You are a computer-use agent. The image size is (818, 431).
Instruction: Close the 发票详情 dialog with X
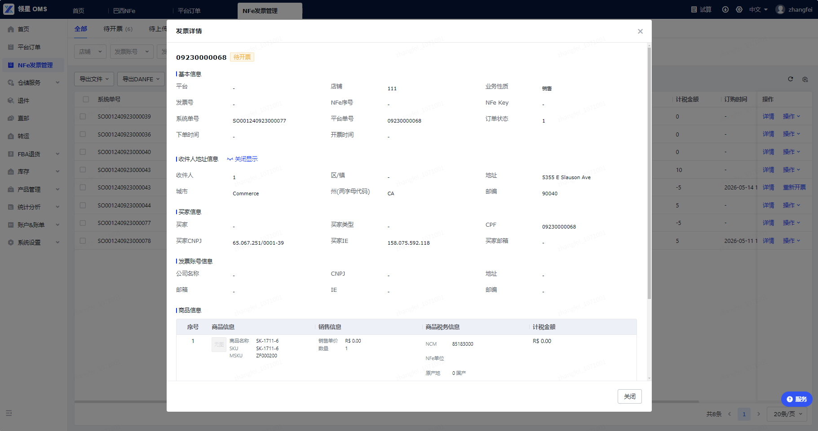click(x=640, y=31)
